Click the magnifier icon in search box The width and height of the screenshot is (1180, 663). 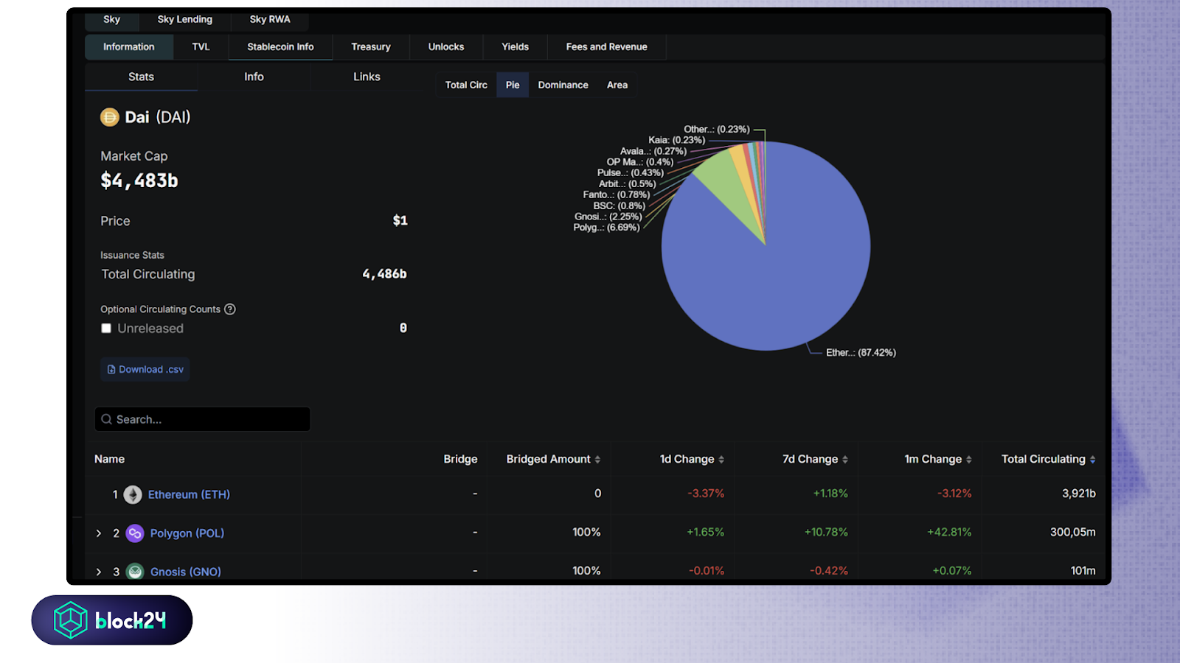click(x=107, y=419)
